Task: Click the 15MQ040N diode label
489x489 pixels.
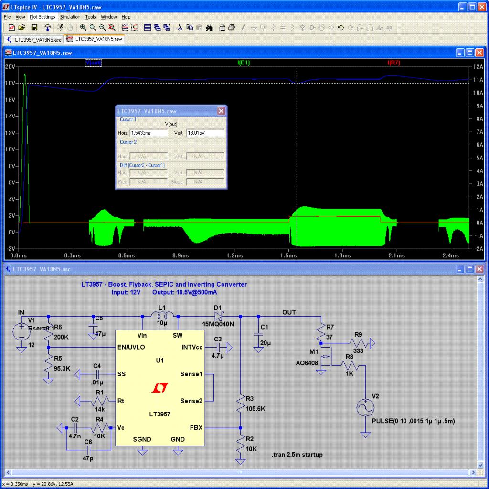Action: (x=218, y=324)
